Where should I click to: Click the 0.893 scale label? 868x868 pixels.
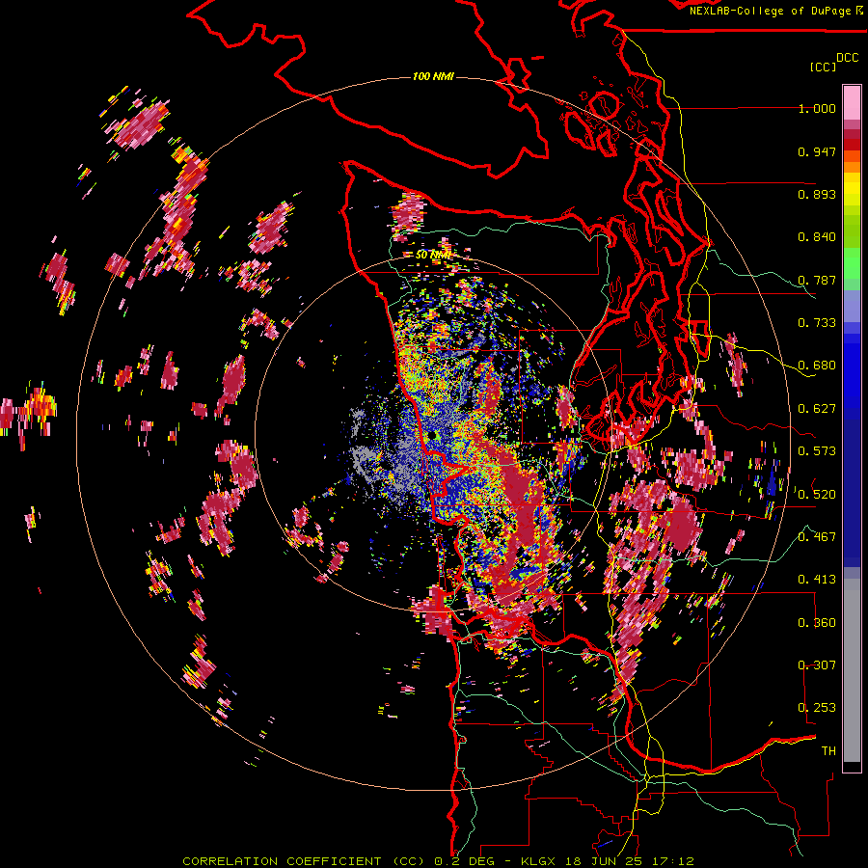point(817,194)
